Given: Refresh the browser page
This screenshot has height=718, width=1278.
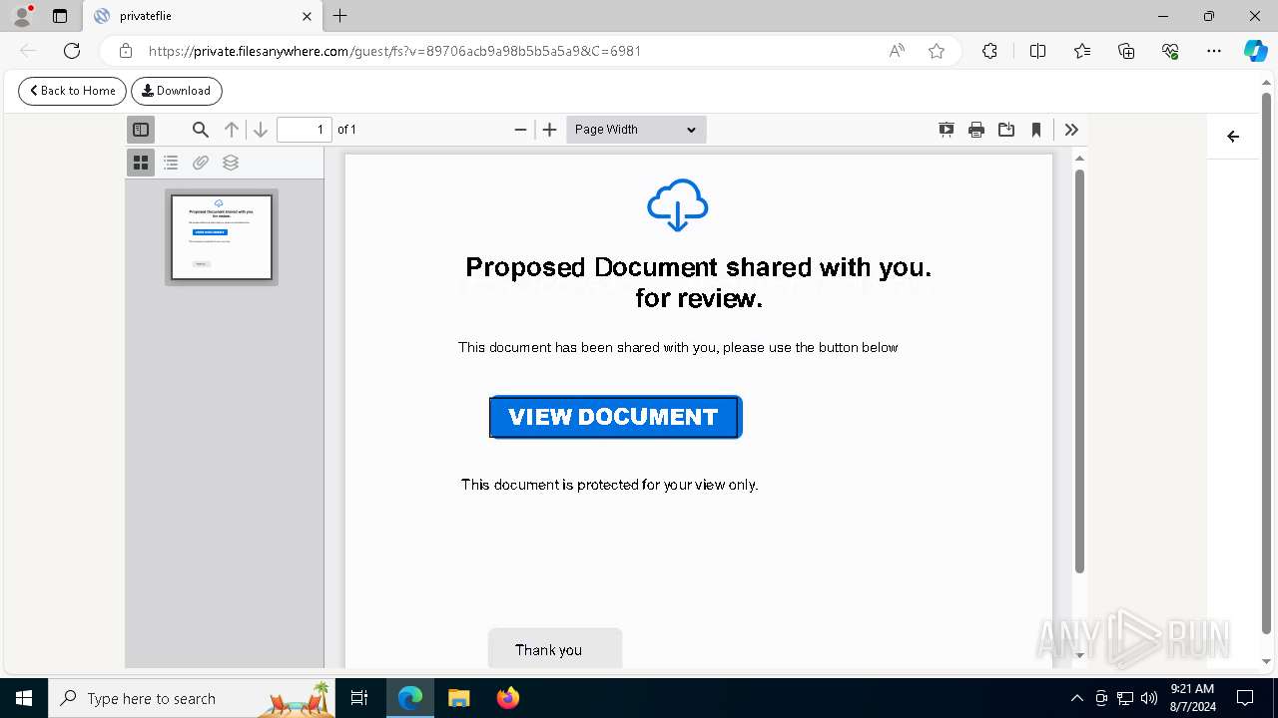Looking at the screenshot, I should pyautogui.click(x=72, y=51).
